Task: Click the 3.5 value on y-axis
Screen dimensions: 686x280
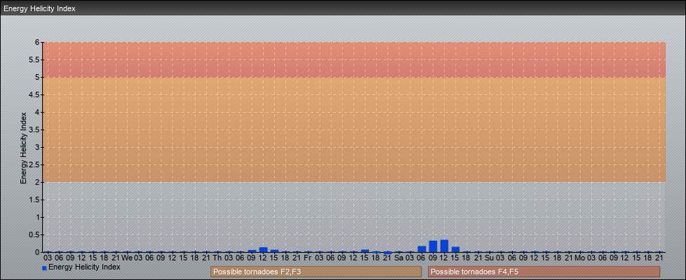Action: (x=34, y=129)
